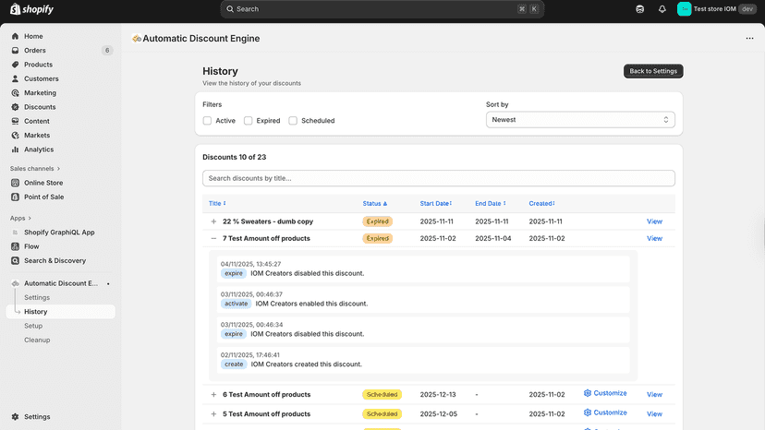The height and width of the screenshot is (430, 765).
Task: Expand the Sales channels section
Action: coord(35,169)
